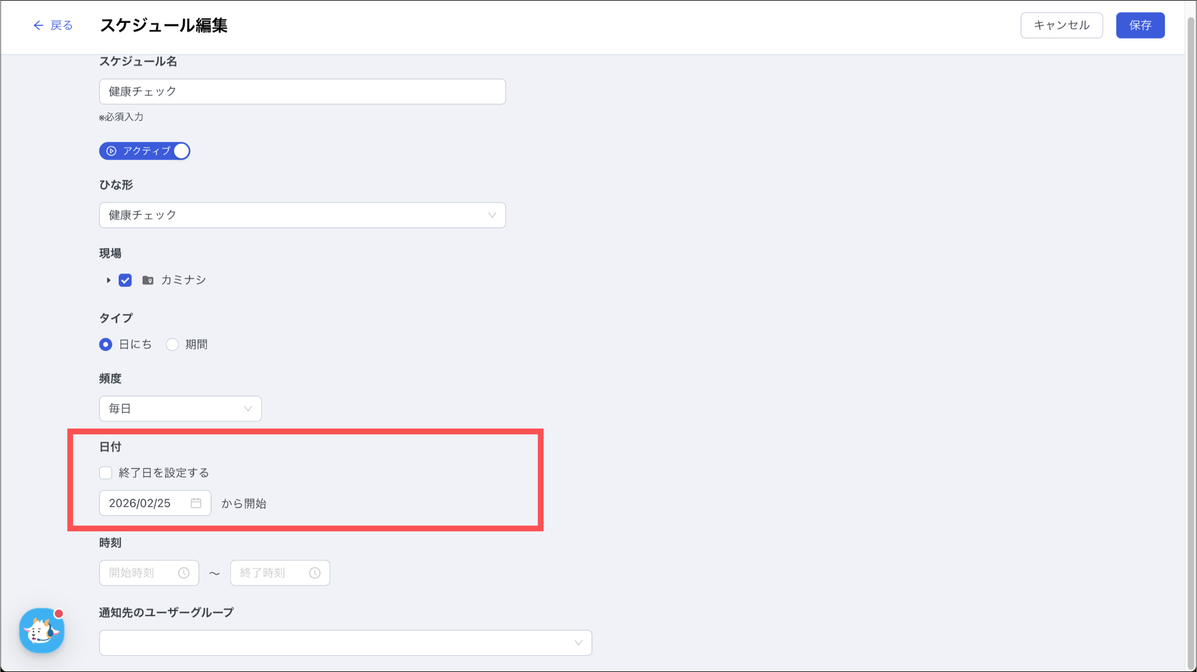Select the 日にち radio option
This screenshot has width=1197, height=672.
(x=106, y=344)
